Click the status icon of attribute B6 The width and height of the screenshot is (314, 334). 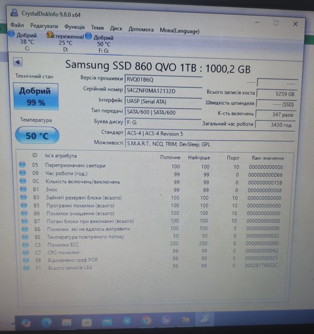(24, 213)
